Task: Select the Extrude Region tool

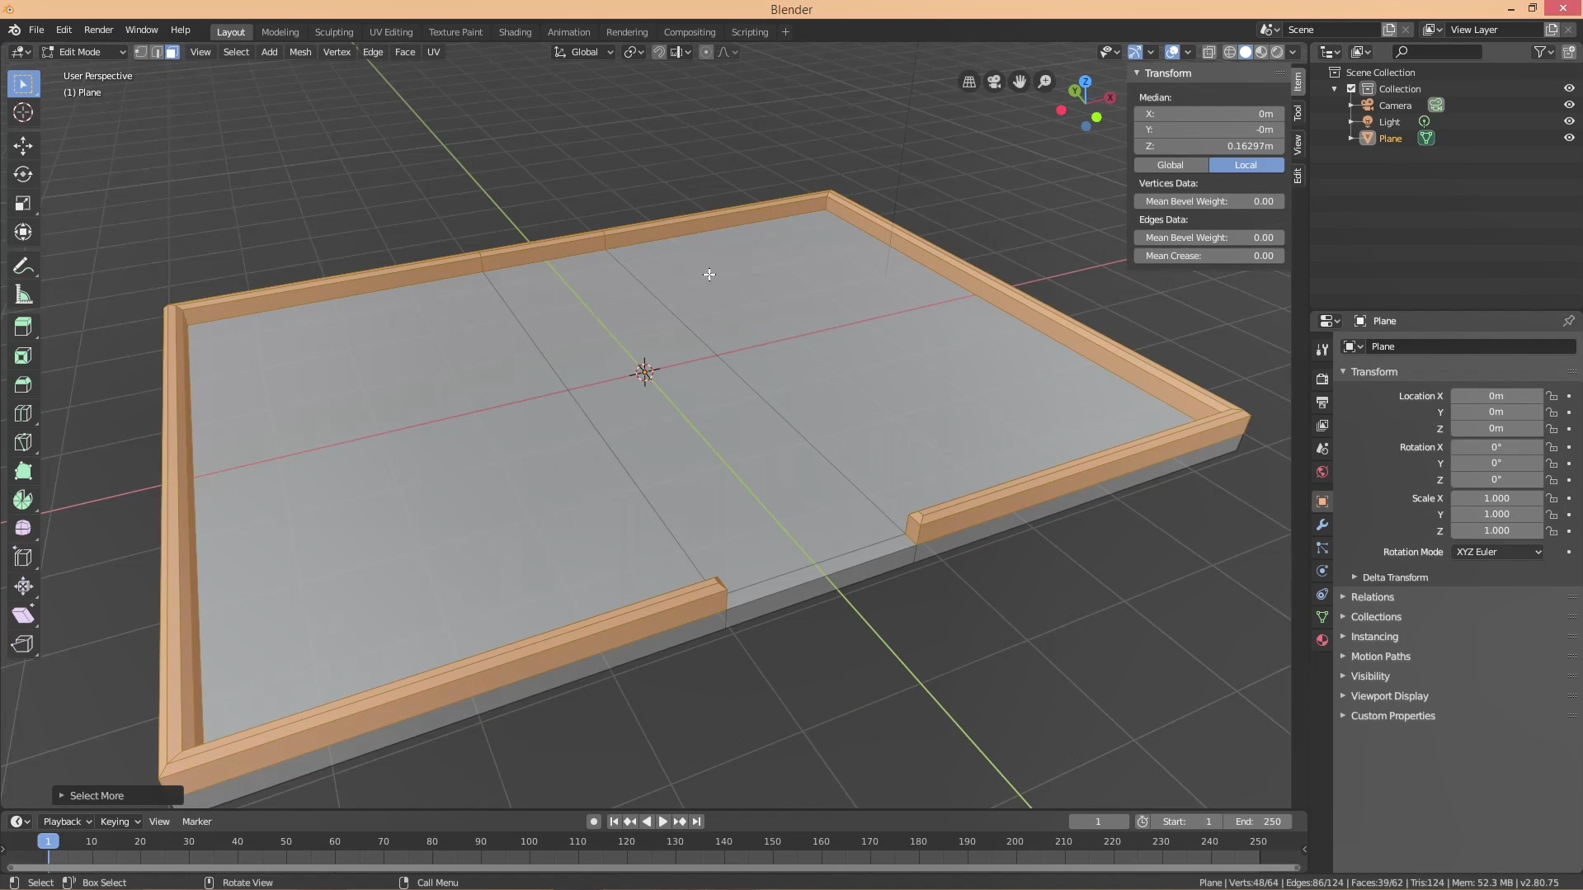Action: (23, 327)
